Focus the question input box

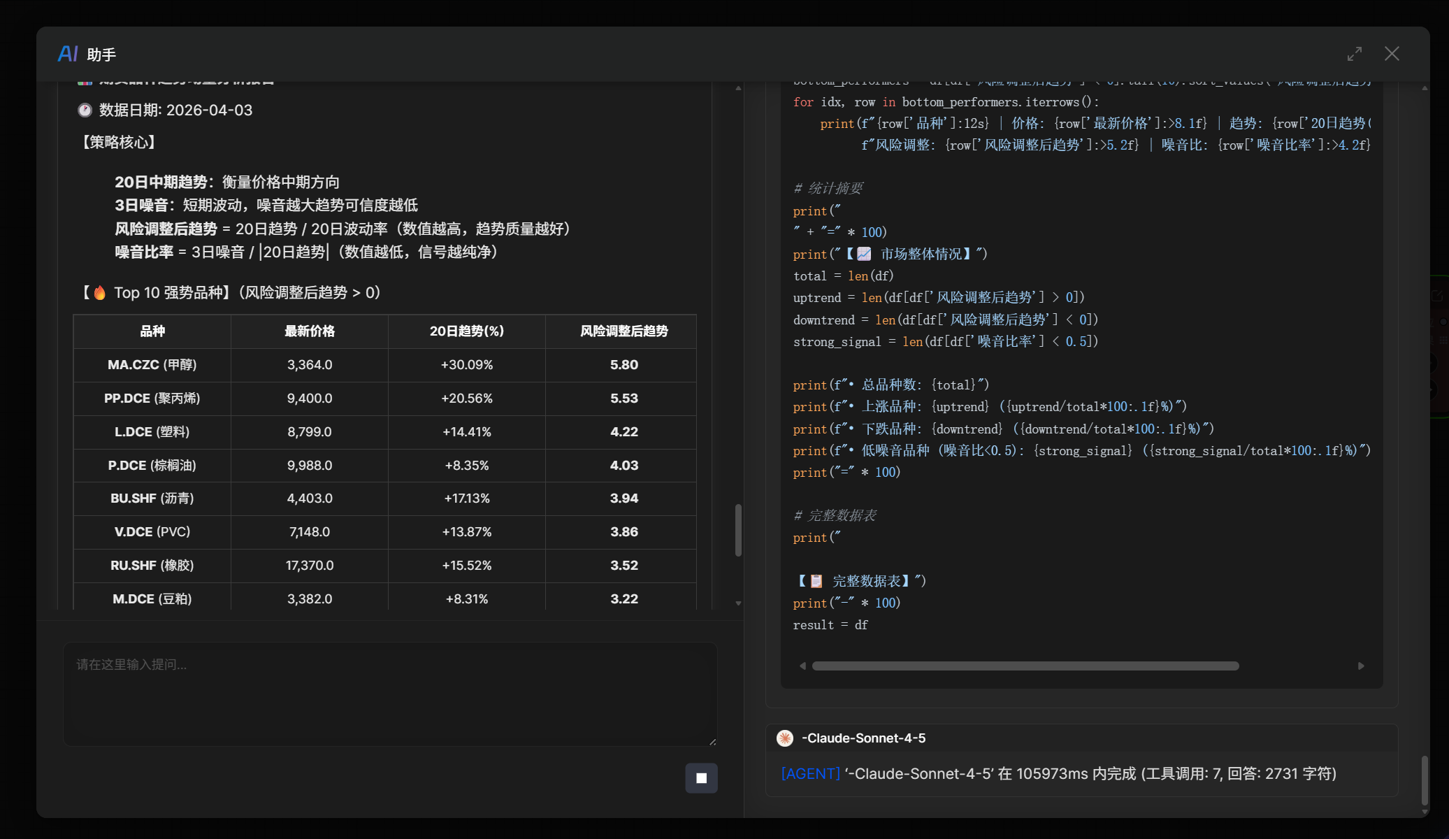tap(389, 694)
